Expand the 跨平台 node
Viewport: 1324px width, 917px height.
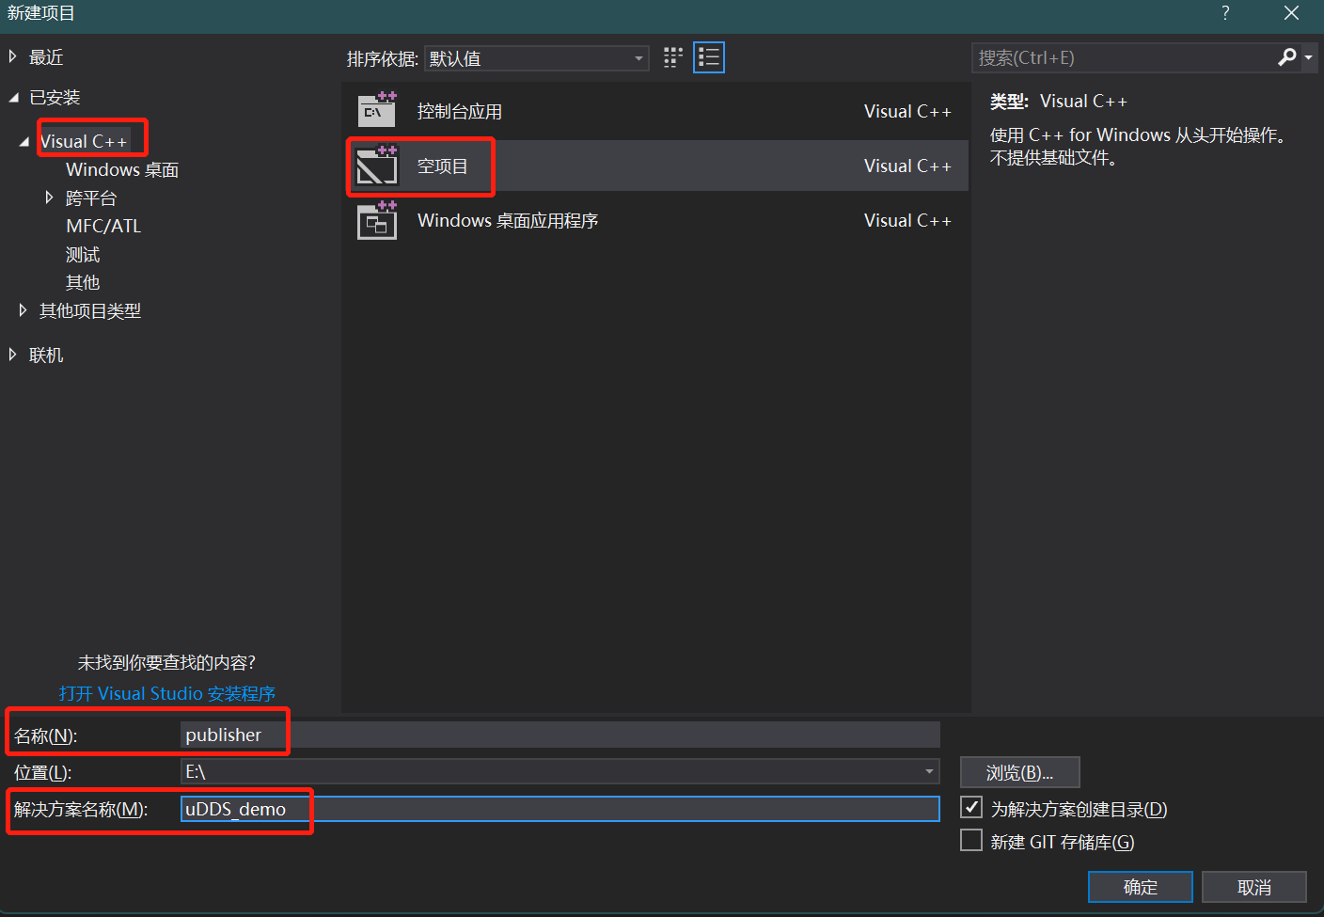(49, 198)
